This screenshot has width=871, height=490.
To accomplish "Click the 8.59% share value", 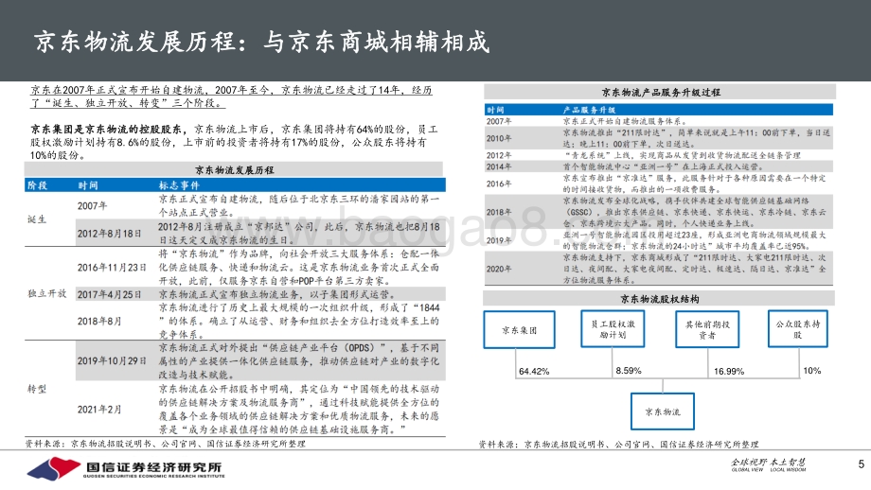I will coord(629,370).
